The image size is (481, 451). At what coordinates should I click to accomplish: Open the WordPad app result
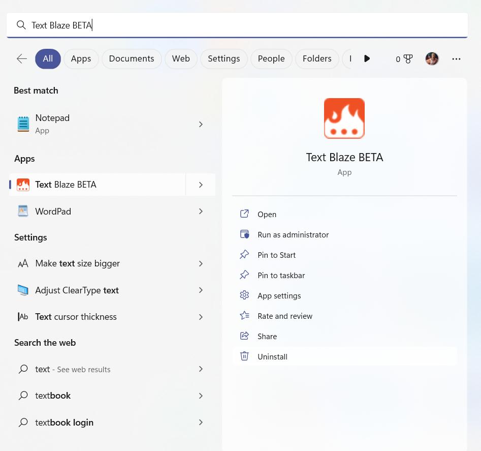point(112,211)
